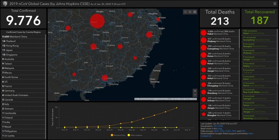This screenshot has height=140, width=279.
Task: Select '9 Taiwan' in country list
Action: pyautogui.click(x=23, y=64)
